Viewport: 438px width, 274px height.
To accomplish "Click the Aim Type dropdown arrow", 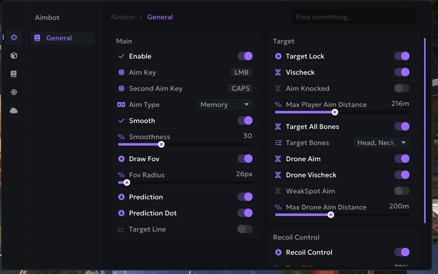I will point(246,104).
